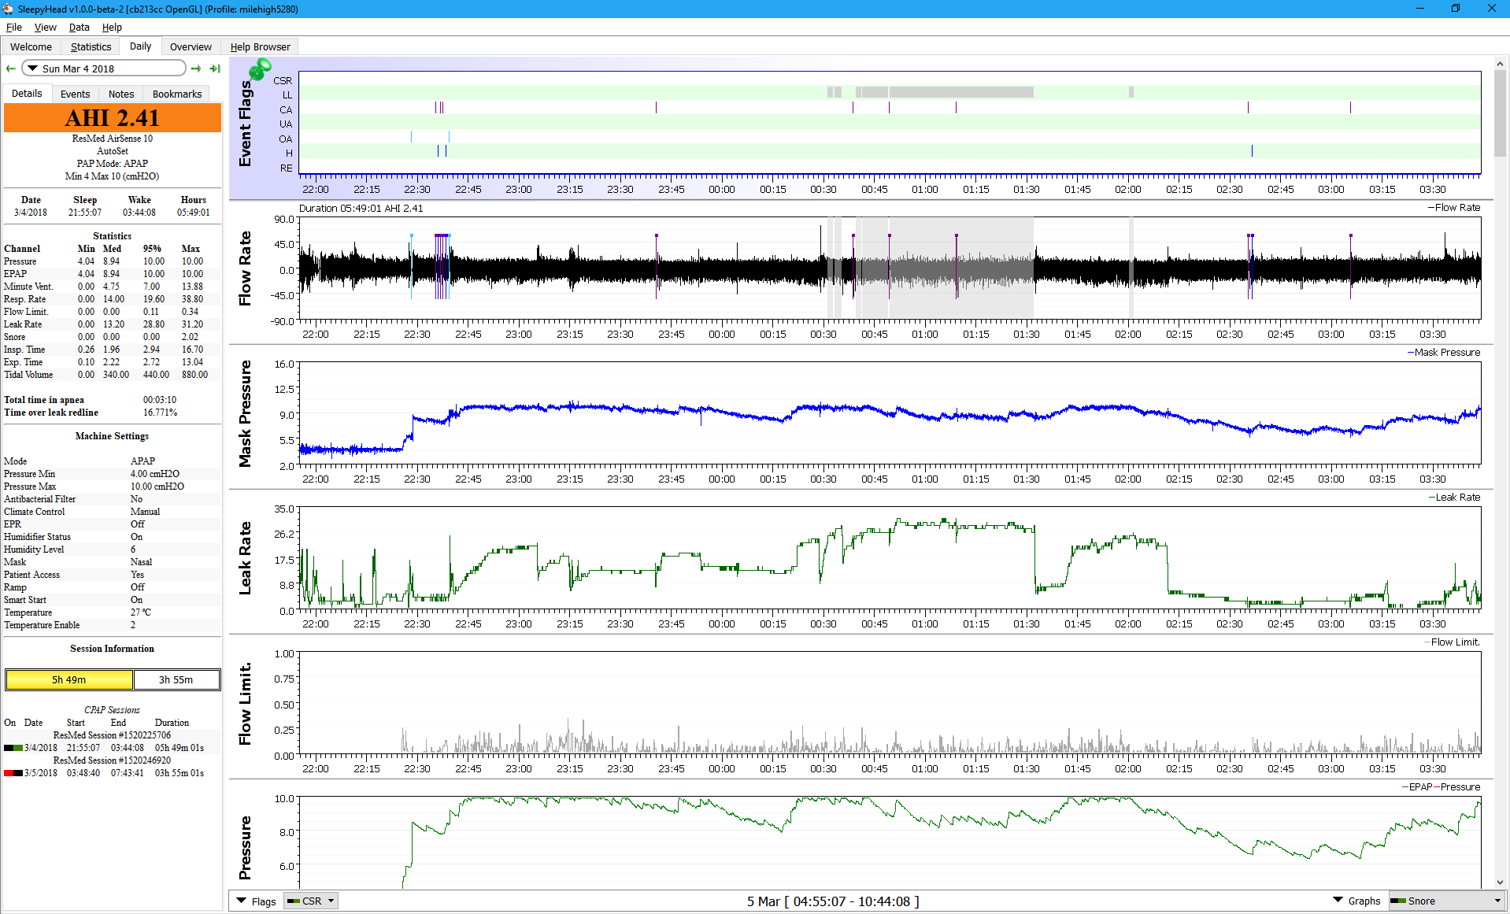Click the OA event marker near 22:28
This screenshot has width=1510, height=914.
[411, 136]
